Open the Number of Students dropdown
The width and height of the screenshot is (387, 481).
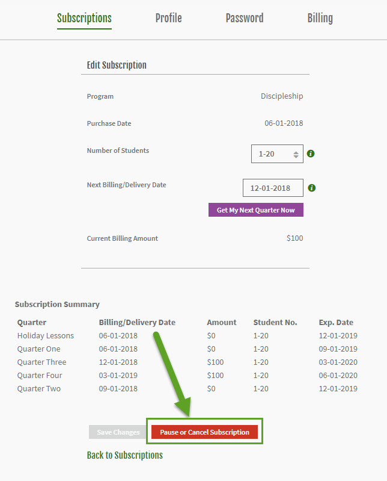[277, 154]
